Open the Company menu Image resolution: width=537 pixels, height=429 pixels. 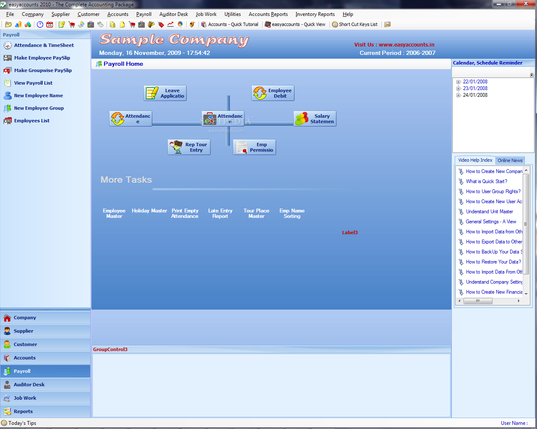pyautogui.click(x=33, y=14)
